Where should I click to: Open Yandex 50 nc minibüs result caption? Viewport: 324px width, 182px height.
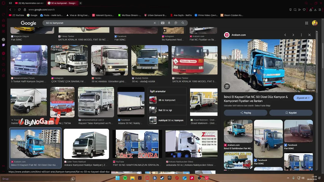click(109, 82)
